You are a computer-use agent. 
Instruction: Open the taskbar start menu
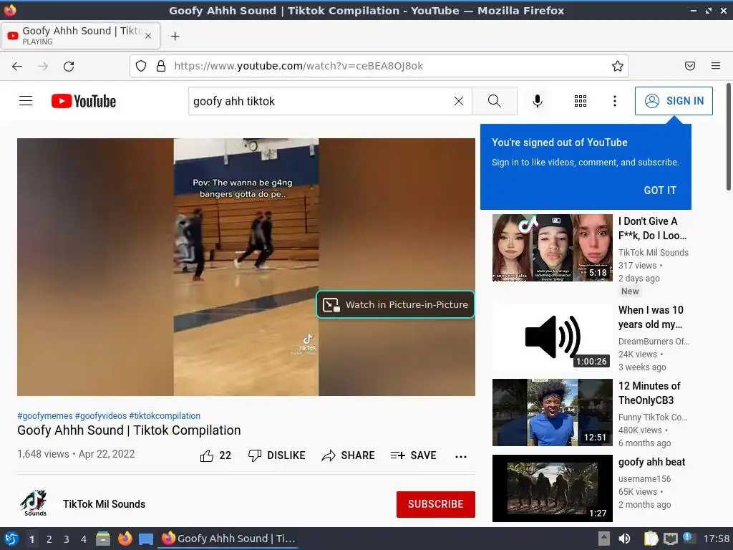click(11, 539)
